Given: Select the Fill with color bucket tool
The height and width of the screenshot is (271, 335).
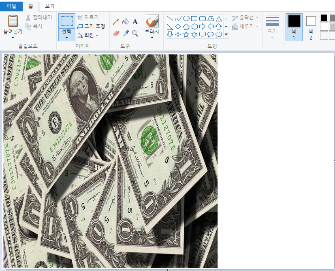Looking at the screenshot, I should 126,21.
